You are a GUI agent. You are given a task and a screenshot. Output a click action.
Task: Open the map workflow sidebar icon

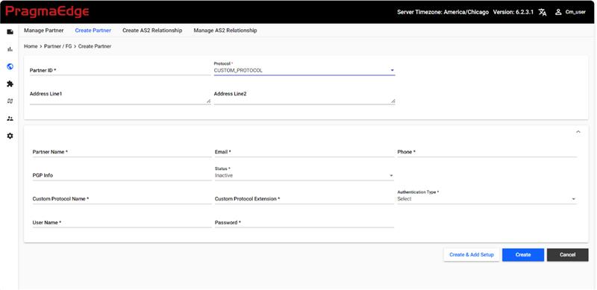point(10,101)
